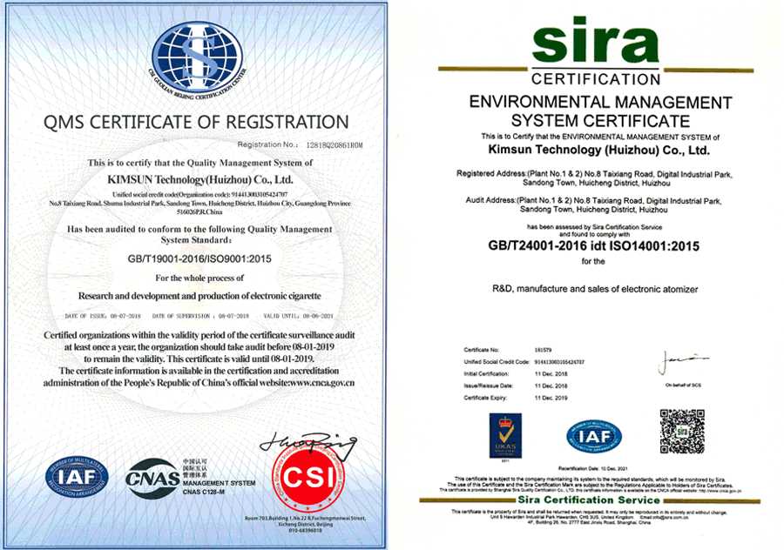Click the GB/T24001-2016 idt ISO14001:2015 text
The width and height of the screenshot is (784, 550).
tap(593, 245)
